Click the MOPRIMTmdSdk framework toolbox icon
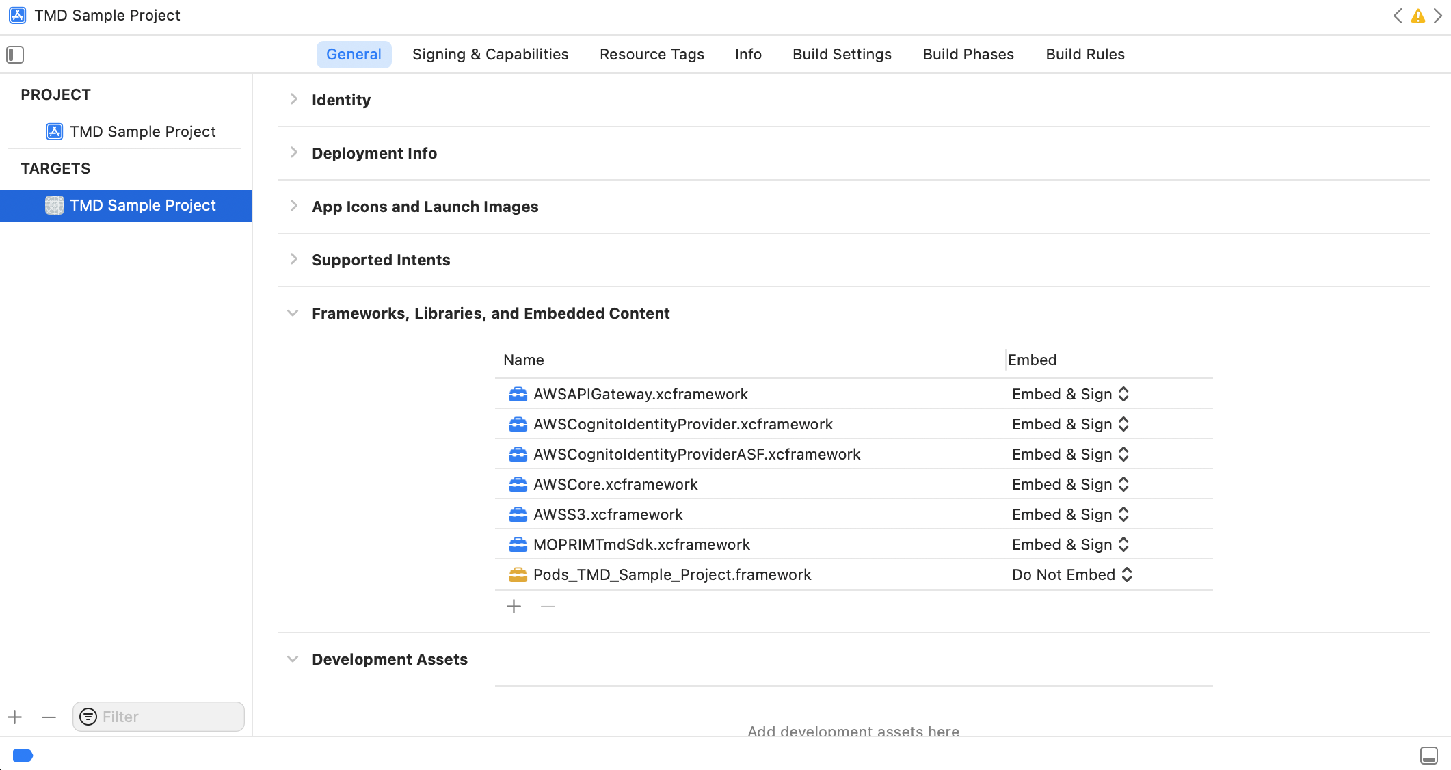 [518, 544]
